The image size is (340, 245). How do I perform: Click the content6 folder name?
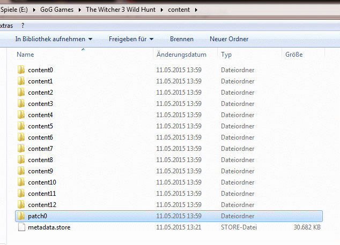40,137
